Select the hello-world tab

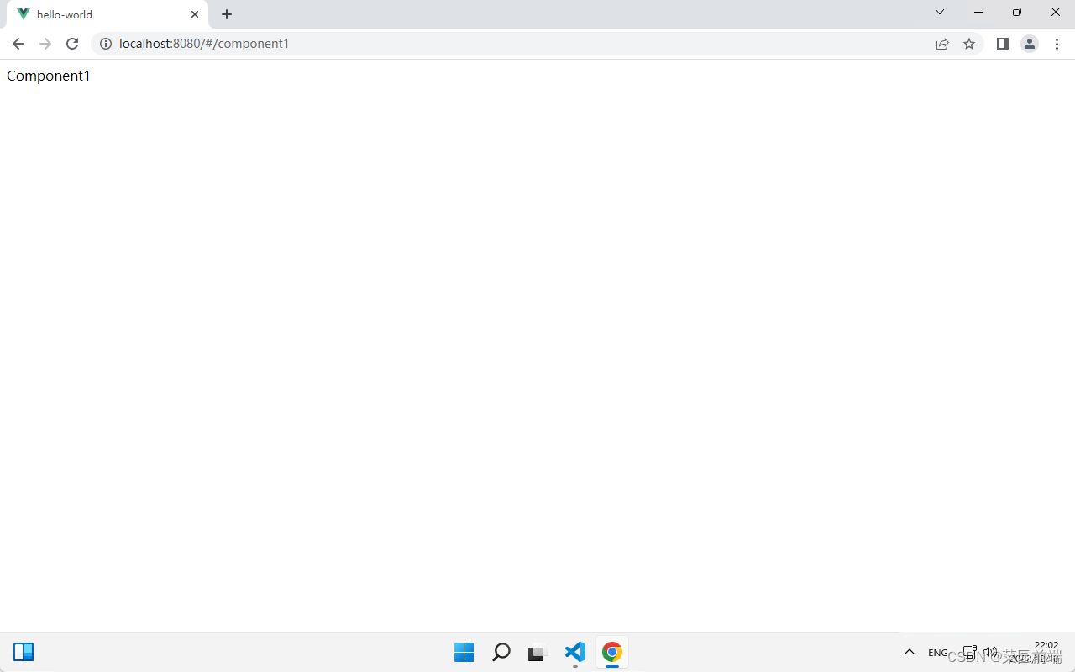pos(107,14)
